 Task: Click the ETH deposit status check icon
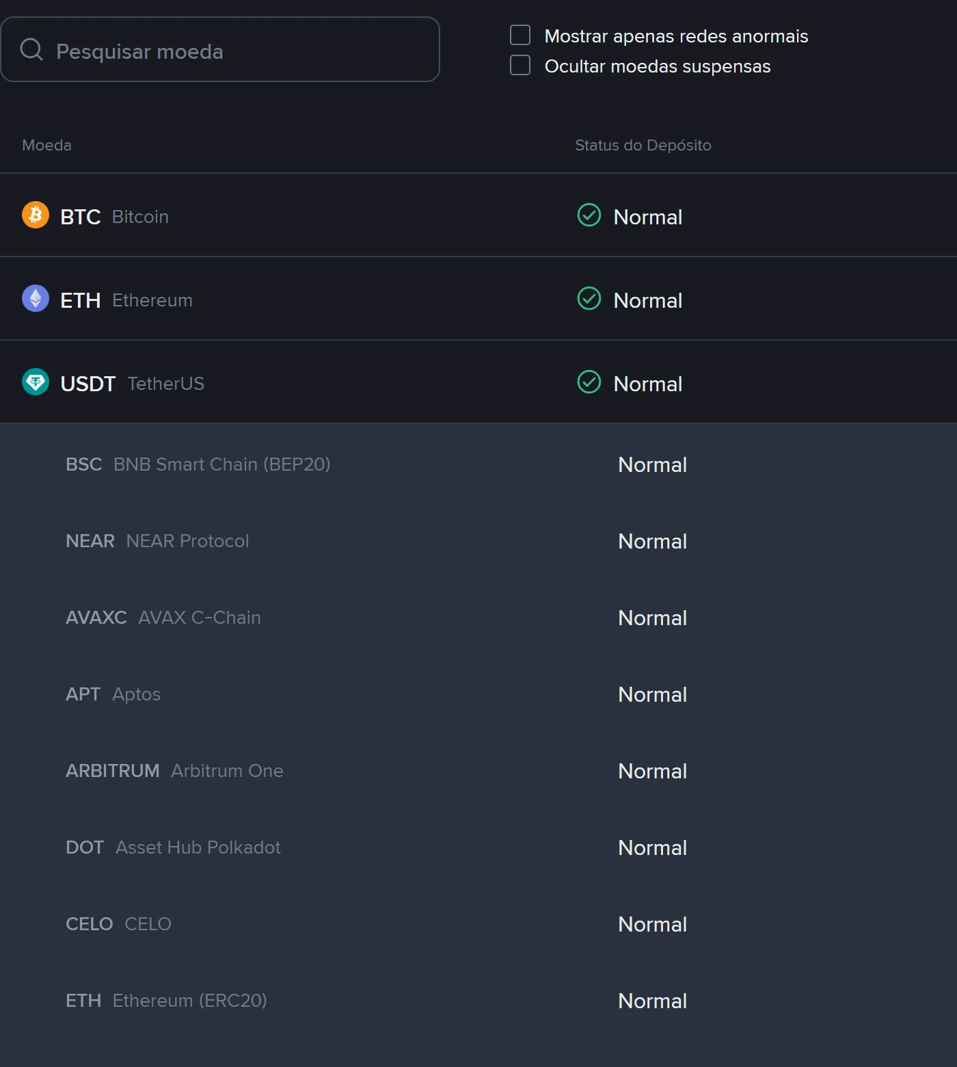coord(589,298)
